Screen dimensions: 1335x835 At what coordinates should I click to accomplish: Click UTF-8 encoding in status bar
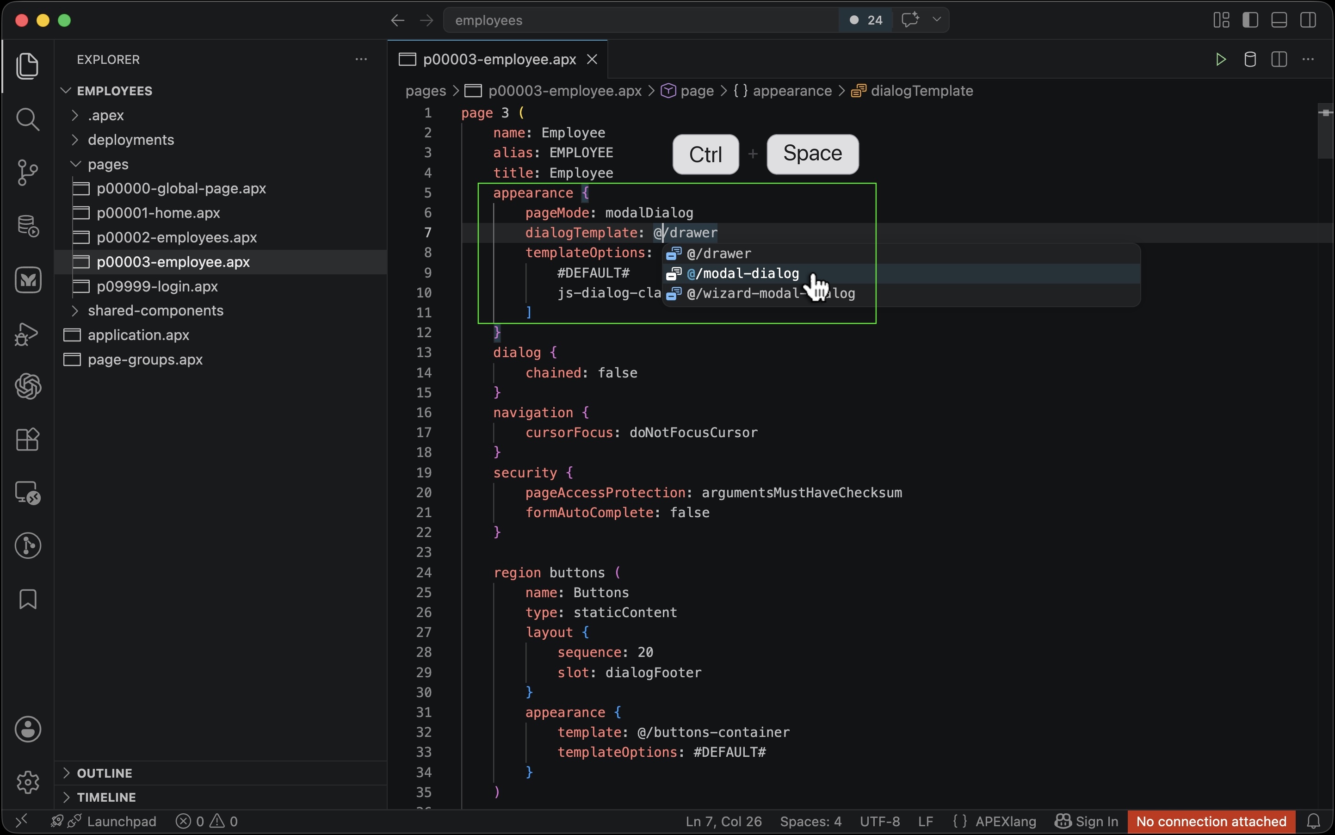pyautogui.click(x=879, y=821)
